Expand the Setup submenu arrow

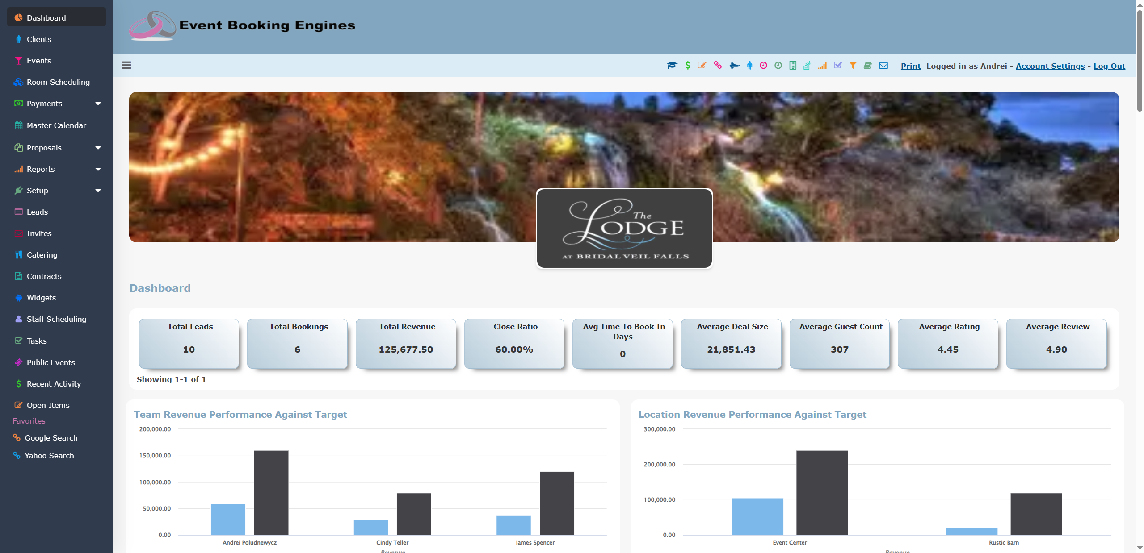(x=98, y=191)
